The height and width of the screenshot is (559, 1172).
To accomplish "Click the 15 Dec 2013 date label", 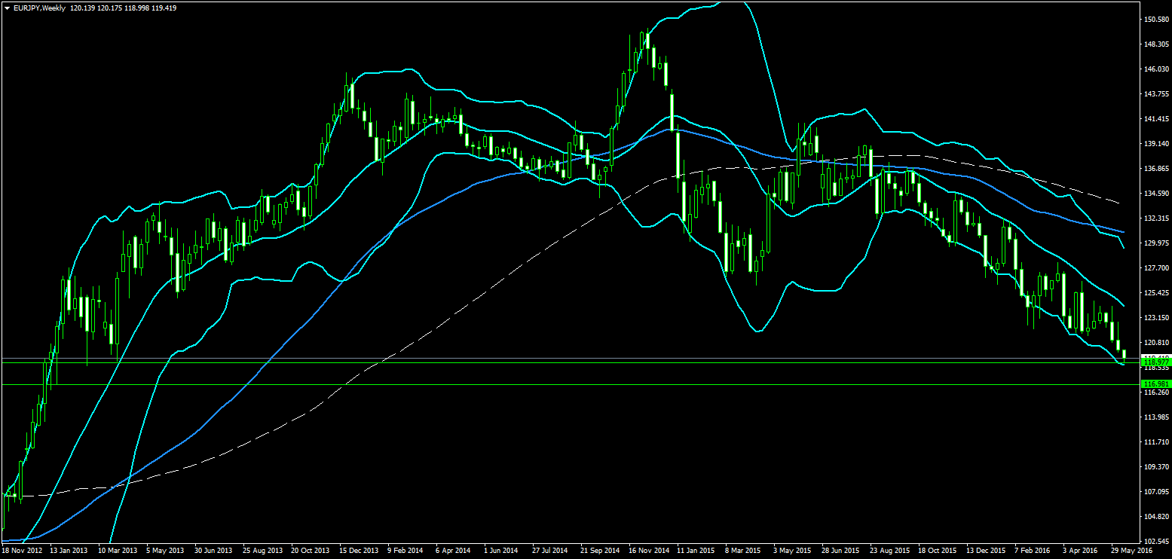I will click(358, 551).
